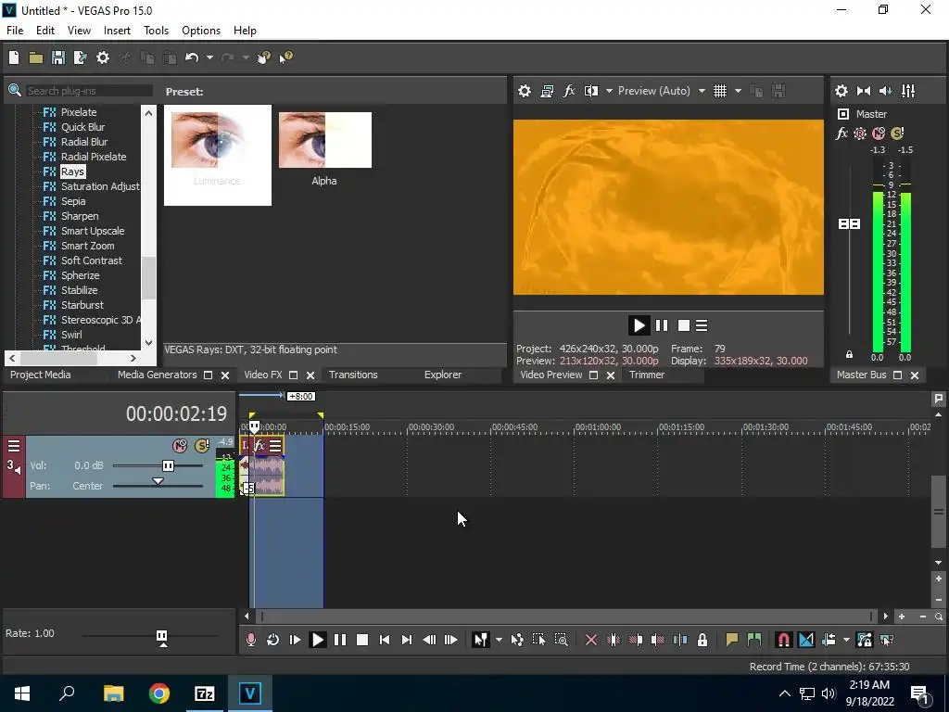Stop timeline playback
This screenshot has width=949, height=712.
tap(362, 640)
